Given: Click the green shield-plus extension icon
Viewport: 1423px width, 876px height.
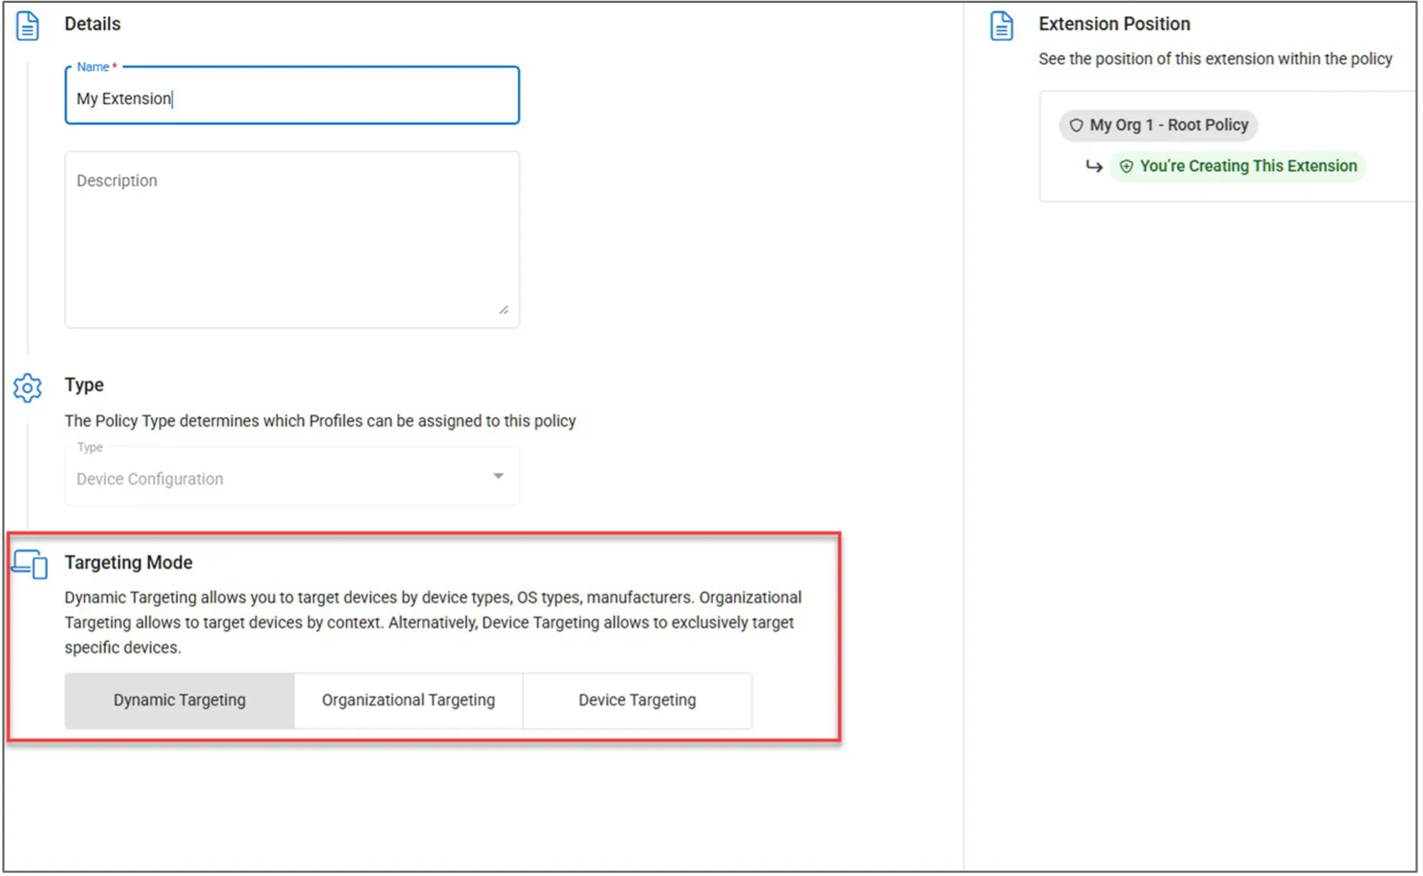Looking at the screenshot, I should coord(1126,166).
